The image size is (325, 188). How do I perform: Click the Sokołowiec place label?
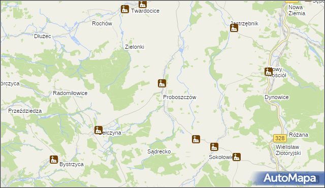coord(221,157)
